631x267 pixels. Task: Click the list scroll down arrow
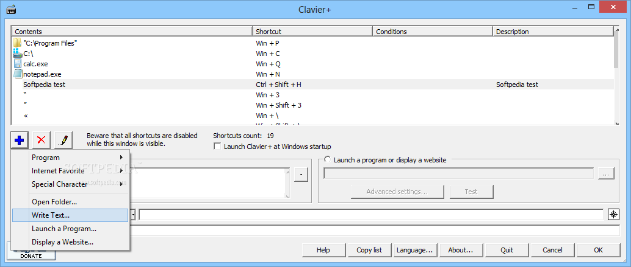pos(616,123)
